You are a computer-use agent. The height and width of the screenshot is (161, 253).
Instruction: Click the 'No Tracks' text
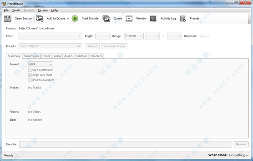[x=35, y=87]
